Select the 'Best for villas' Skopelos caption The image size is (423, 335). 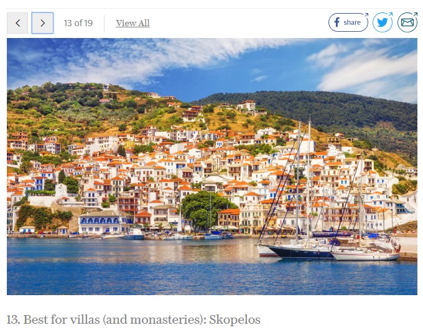[x=134, y=319]
